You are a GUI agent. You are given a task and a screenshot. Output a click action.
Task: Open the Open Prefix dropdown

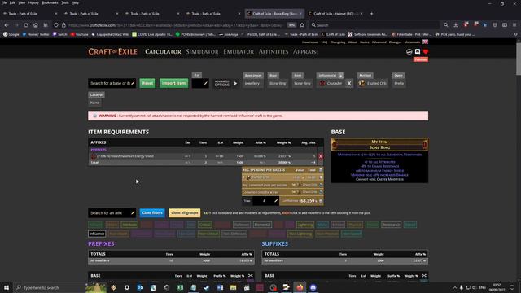click(x=399, y=83)
